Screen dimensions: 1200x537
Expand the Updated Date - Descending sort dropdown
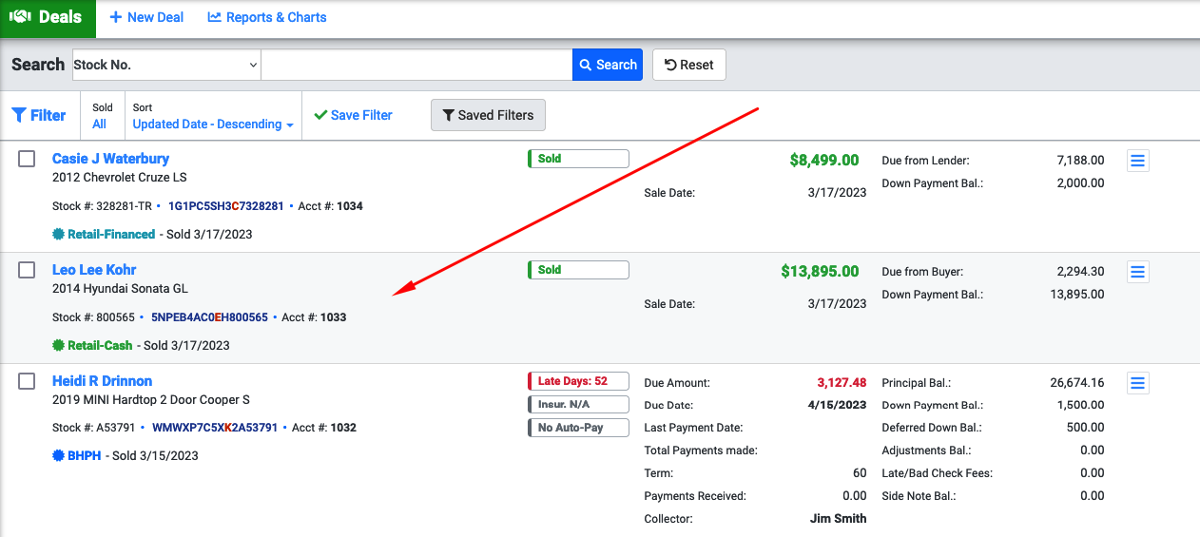click(212, 125)
